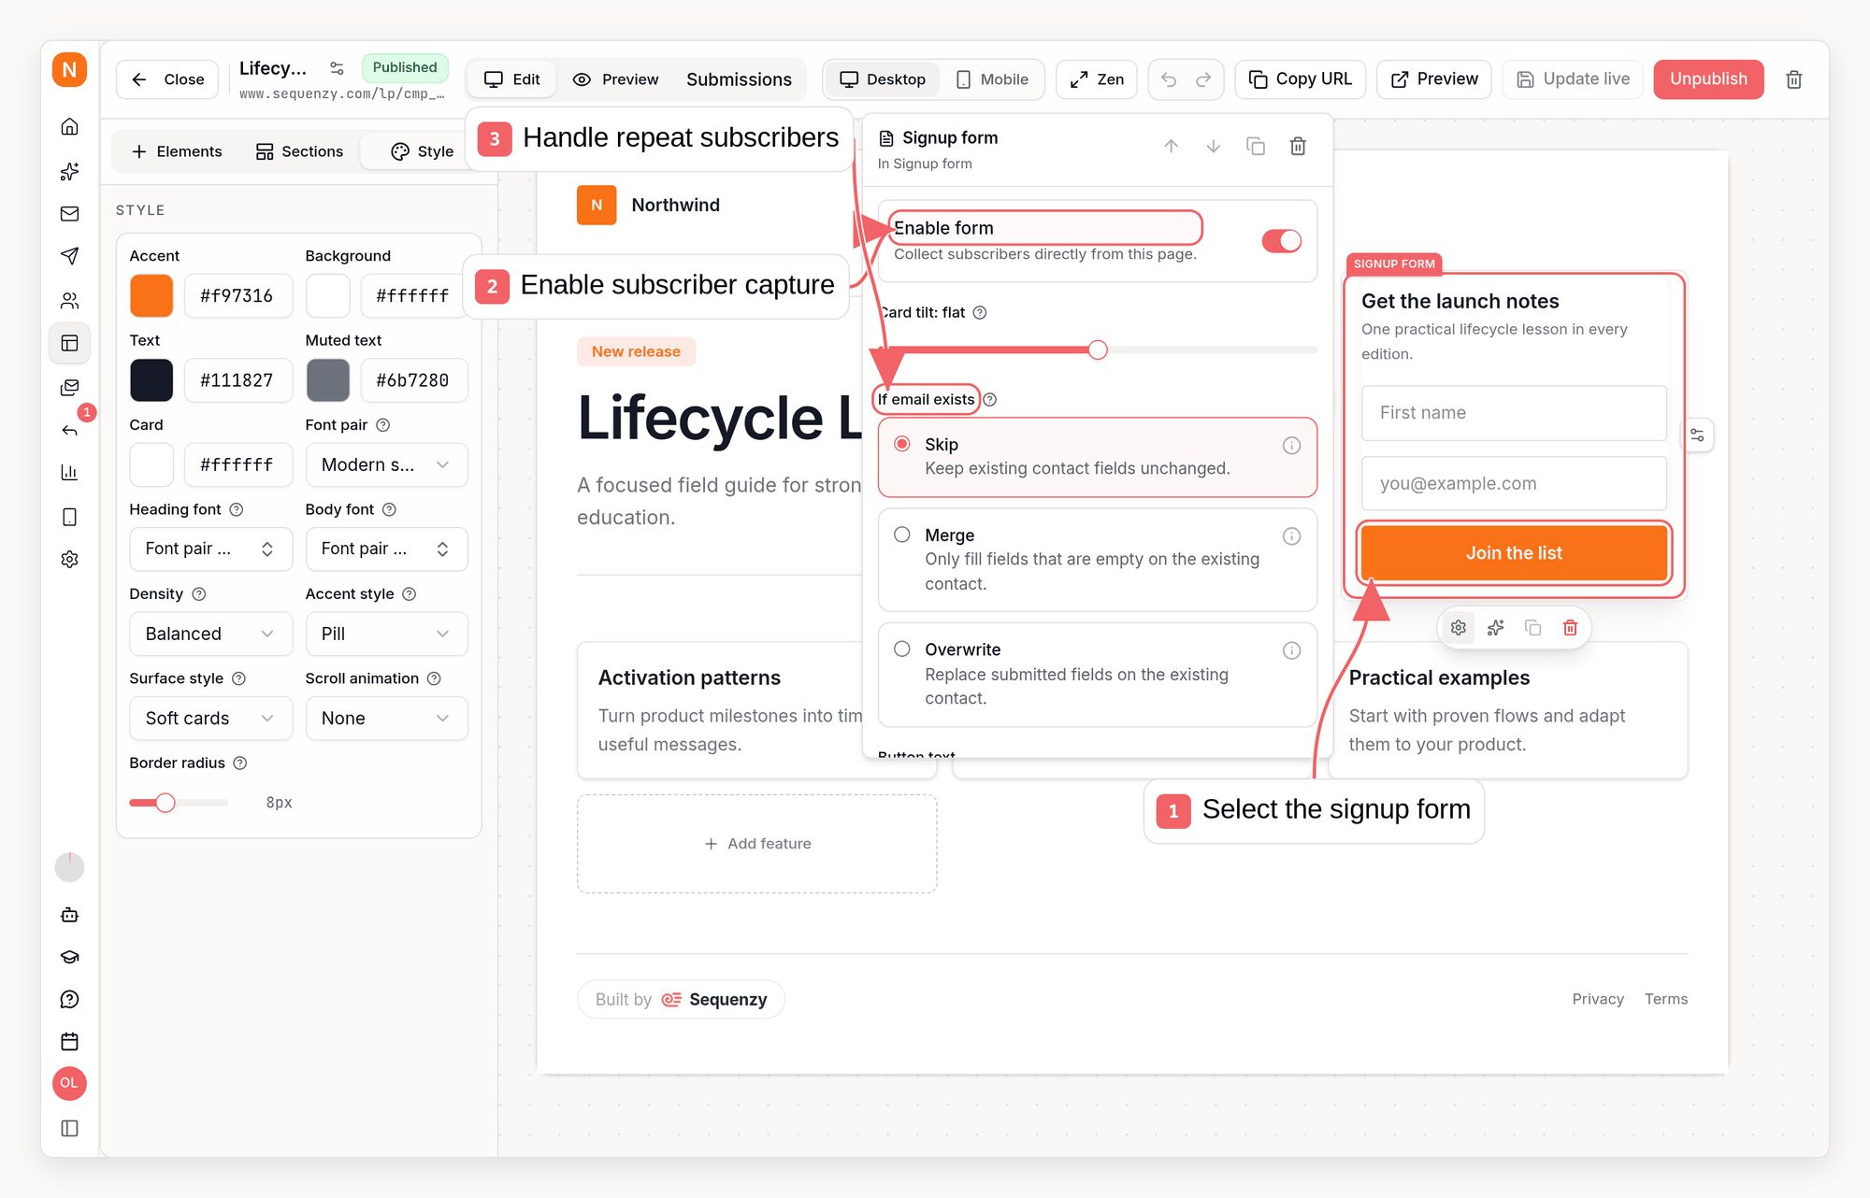The width and height of the screenshot is (1870, 1198).
Task: Show info for the Overwrite option
Action: 1291,650
